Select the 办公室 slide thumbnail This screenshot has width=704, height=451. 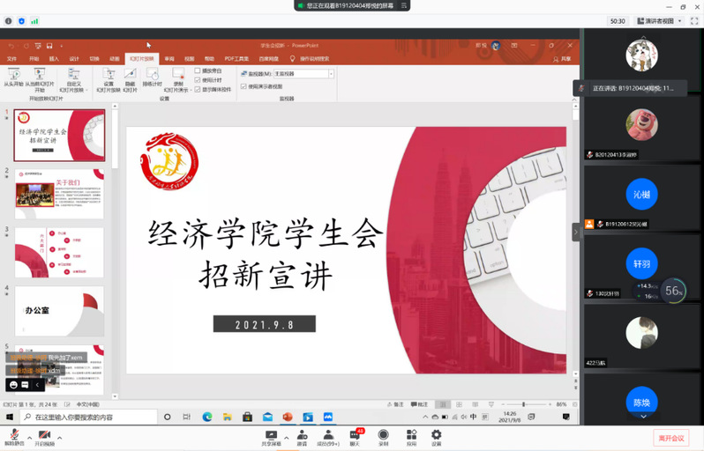coord(59,311)
